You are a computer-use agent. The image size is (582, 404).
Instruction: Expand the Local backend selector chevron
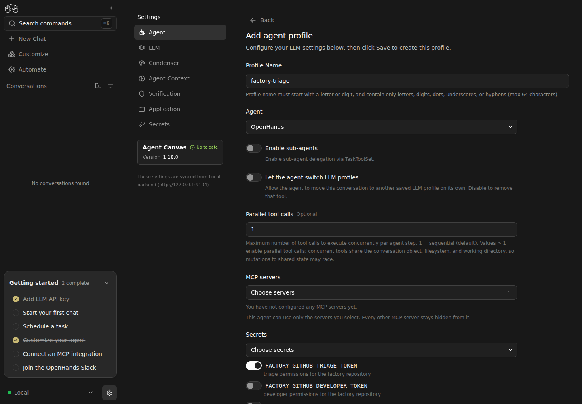click(91, 393)
